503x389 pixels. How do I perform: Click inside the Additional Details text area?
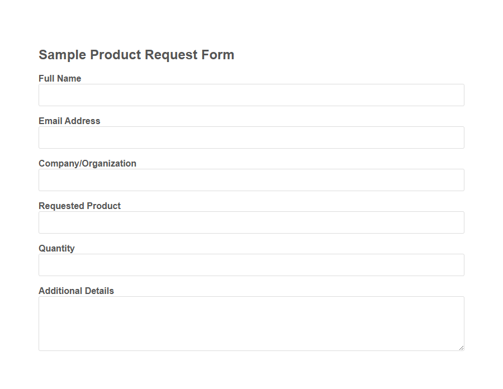coord(251,323)
